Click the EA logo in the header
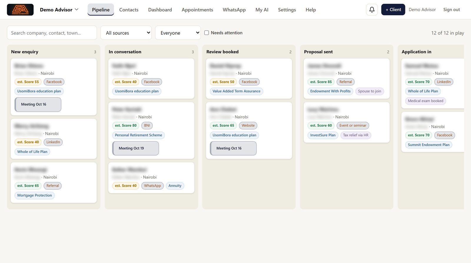 click(20, 10)
